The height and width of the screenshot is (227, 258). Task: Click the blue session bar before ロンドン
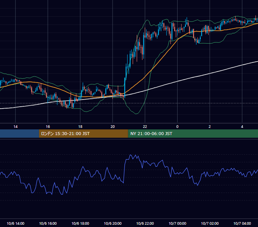pos(19,134)
